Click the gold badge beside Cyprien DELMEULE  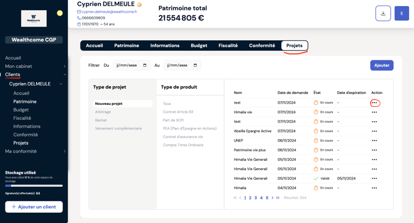click(x=140, y=4)
